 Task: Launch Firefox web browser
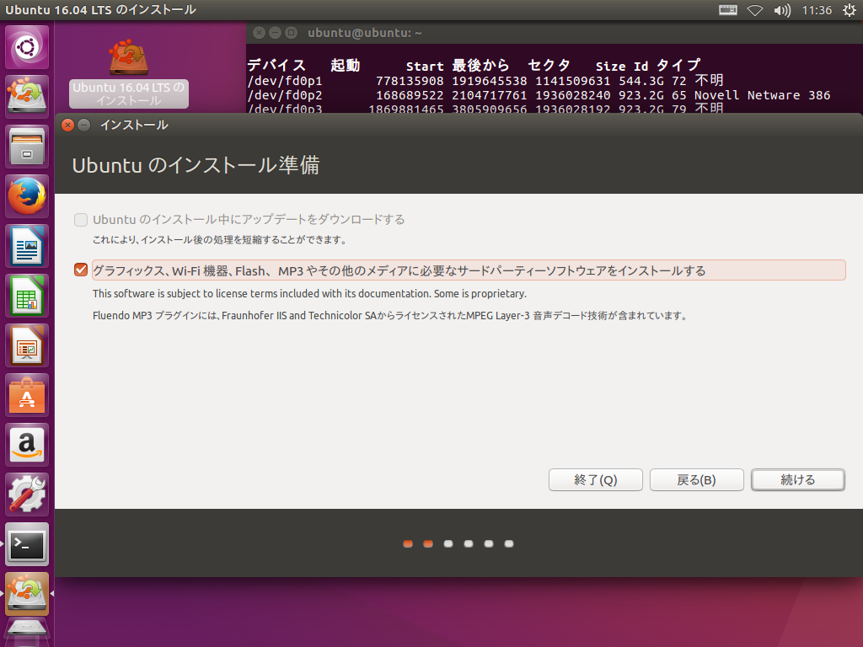point(27,195)
